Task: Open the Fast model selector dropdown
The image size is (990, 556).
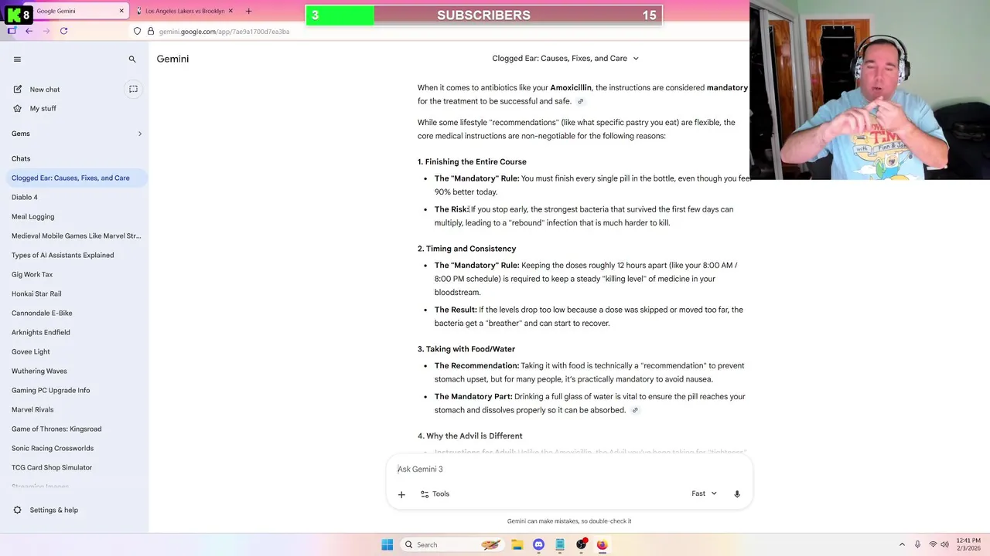Action: pyautogui.click(x=704, y=493)
